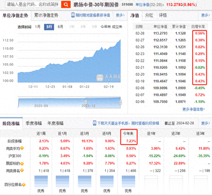The width and height of the screenshot is (212, 195).
Task: Click 今年来 stage gain 7.23%
Action: coord(131,141)
